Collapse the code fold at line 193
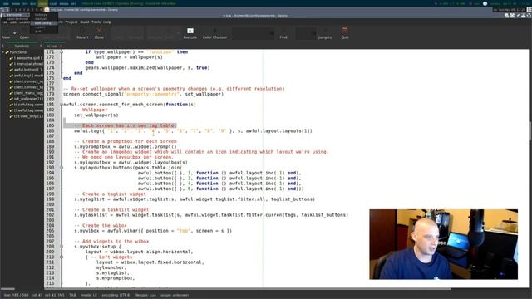Viewport: 532px width, 299px height. click(x=62, y=168)
